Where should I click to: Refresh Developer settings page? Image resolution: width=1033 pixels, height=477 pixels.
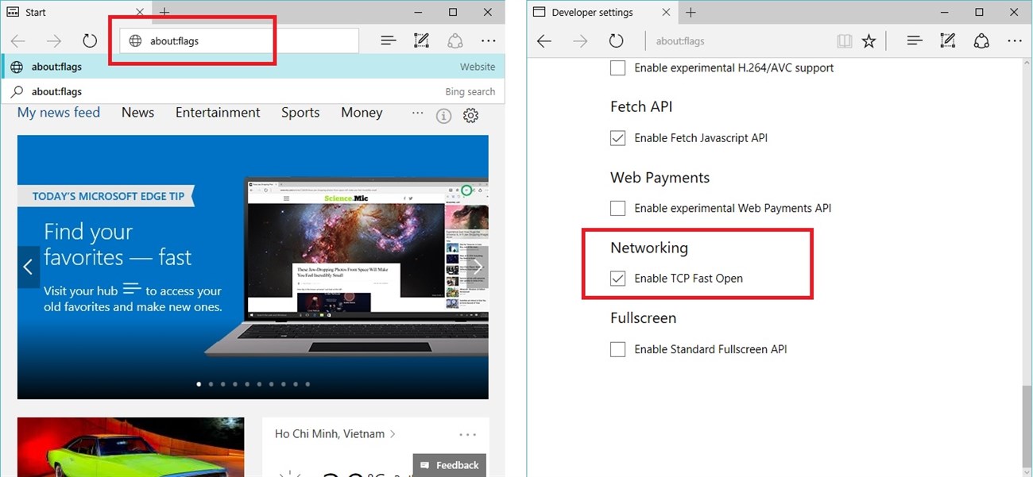616,41
